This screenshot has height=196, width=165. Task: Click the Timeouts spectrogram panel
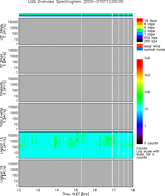(76, 88)
